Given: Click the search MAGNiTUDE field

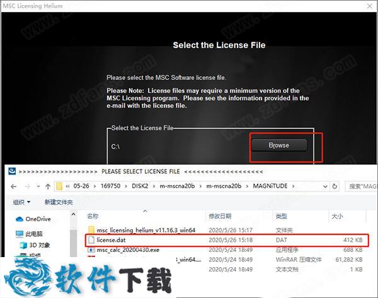Looking at the screenshot, I should tap(362, 186).
